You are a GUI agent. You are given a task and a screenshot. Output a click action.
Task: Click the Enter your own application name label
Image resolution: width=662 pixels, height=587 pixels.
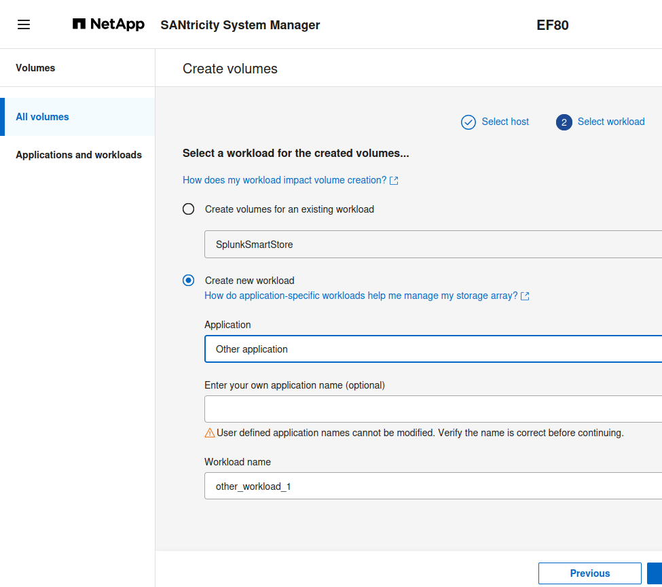[x=295, y=385]
